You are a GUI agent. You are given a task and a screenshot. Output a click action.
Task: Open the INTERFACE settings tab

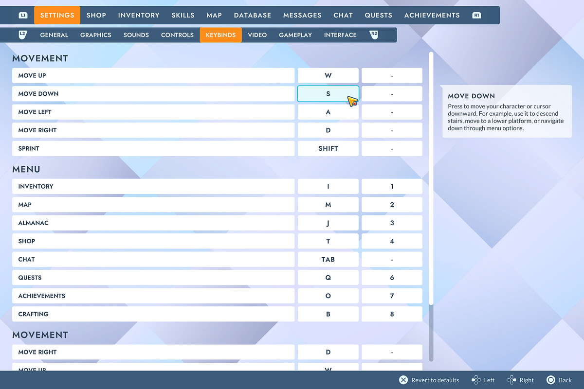pyautogui.click(x=340, y=35)
